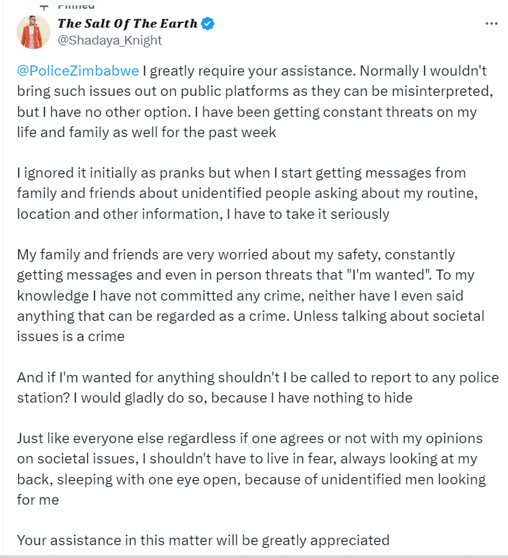Open the @PoliceZimbabwe mention
The width and height of the screenshot is (508, 558).
point(78,71)
